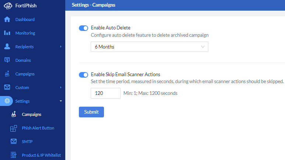Open the 6 Months auto delete dropdown
285x160 pixels.
click(149, 47)
